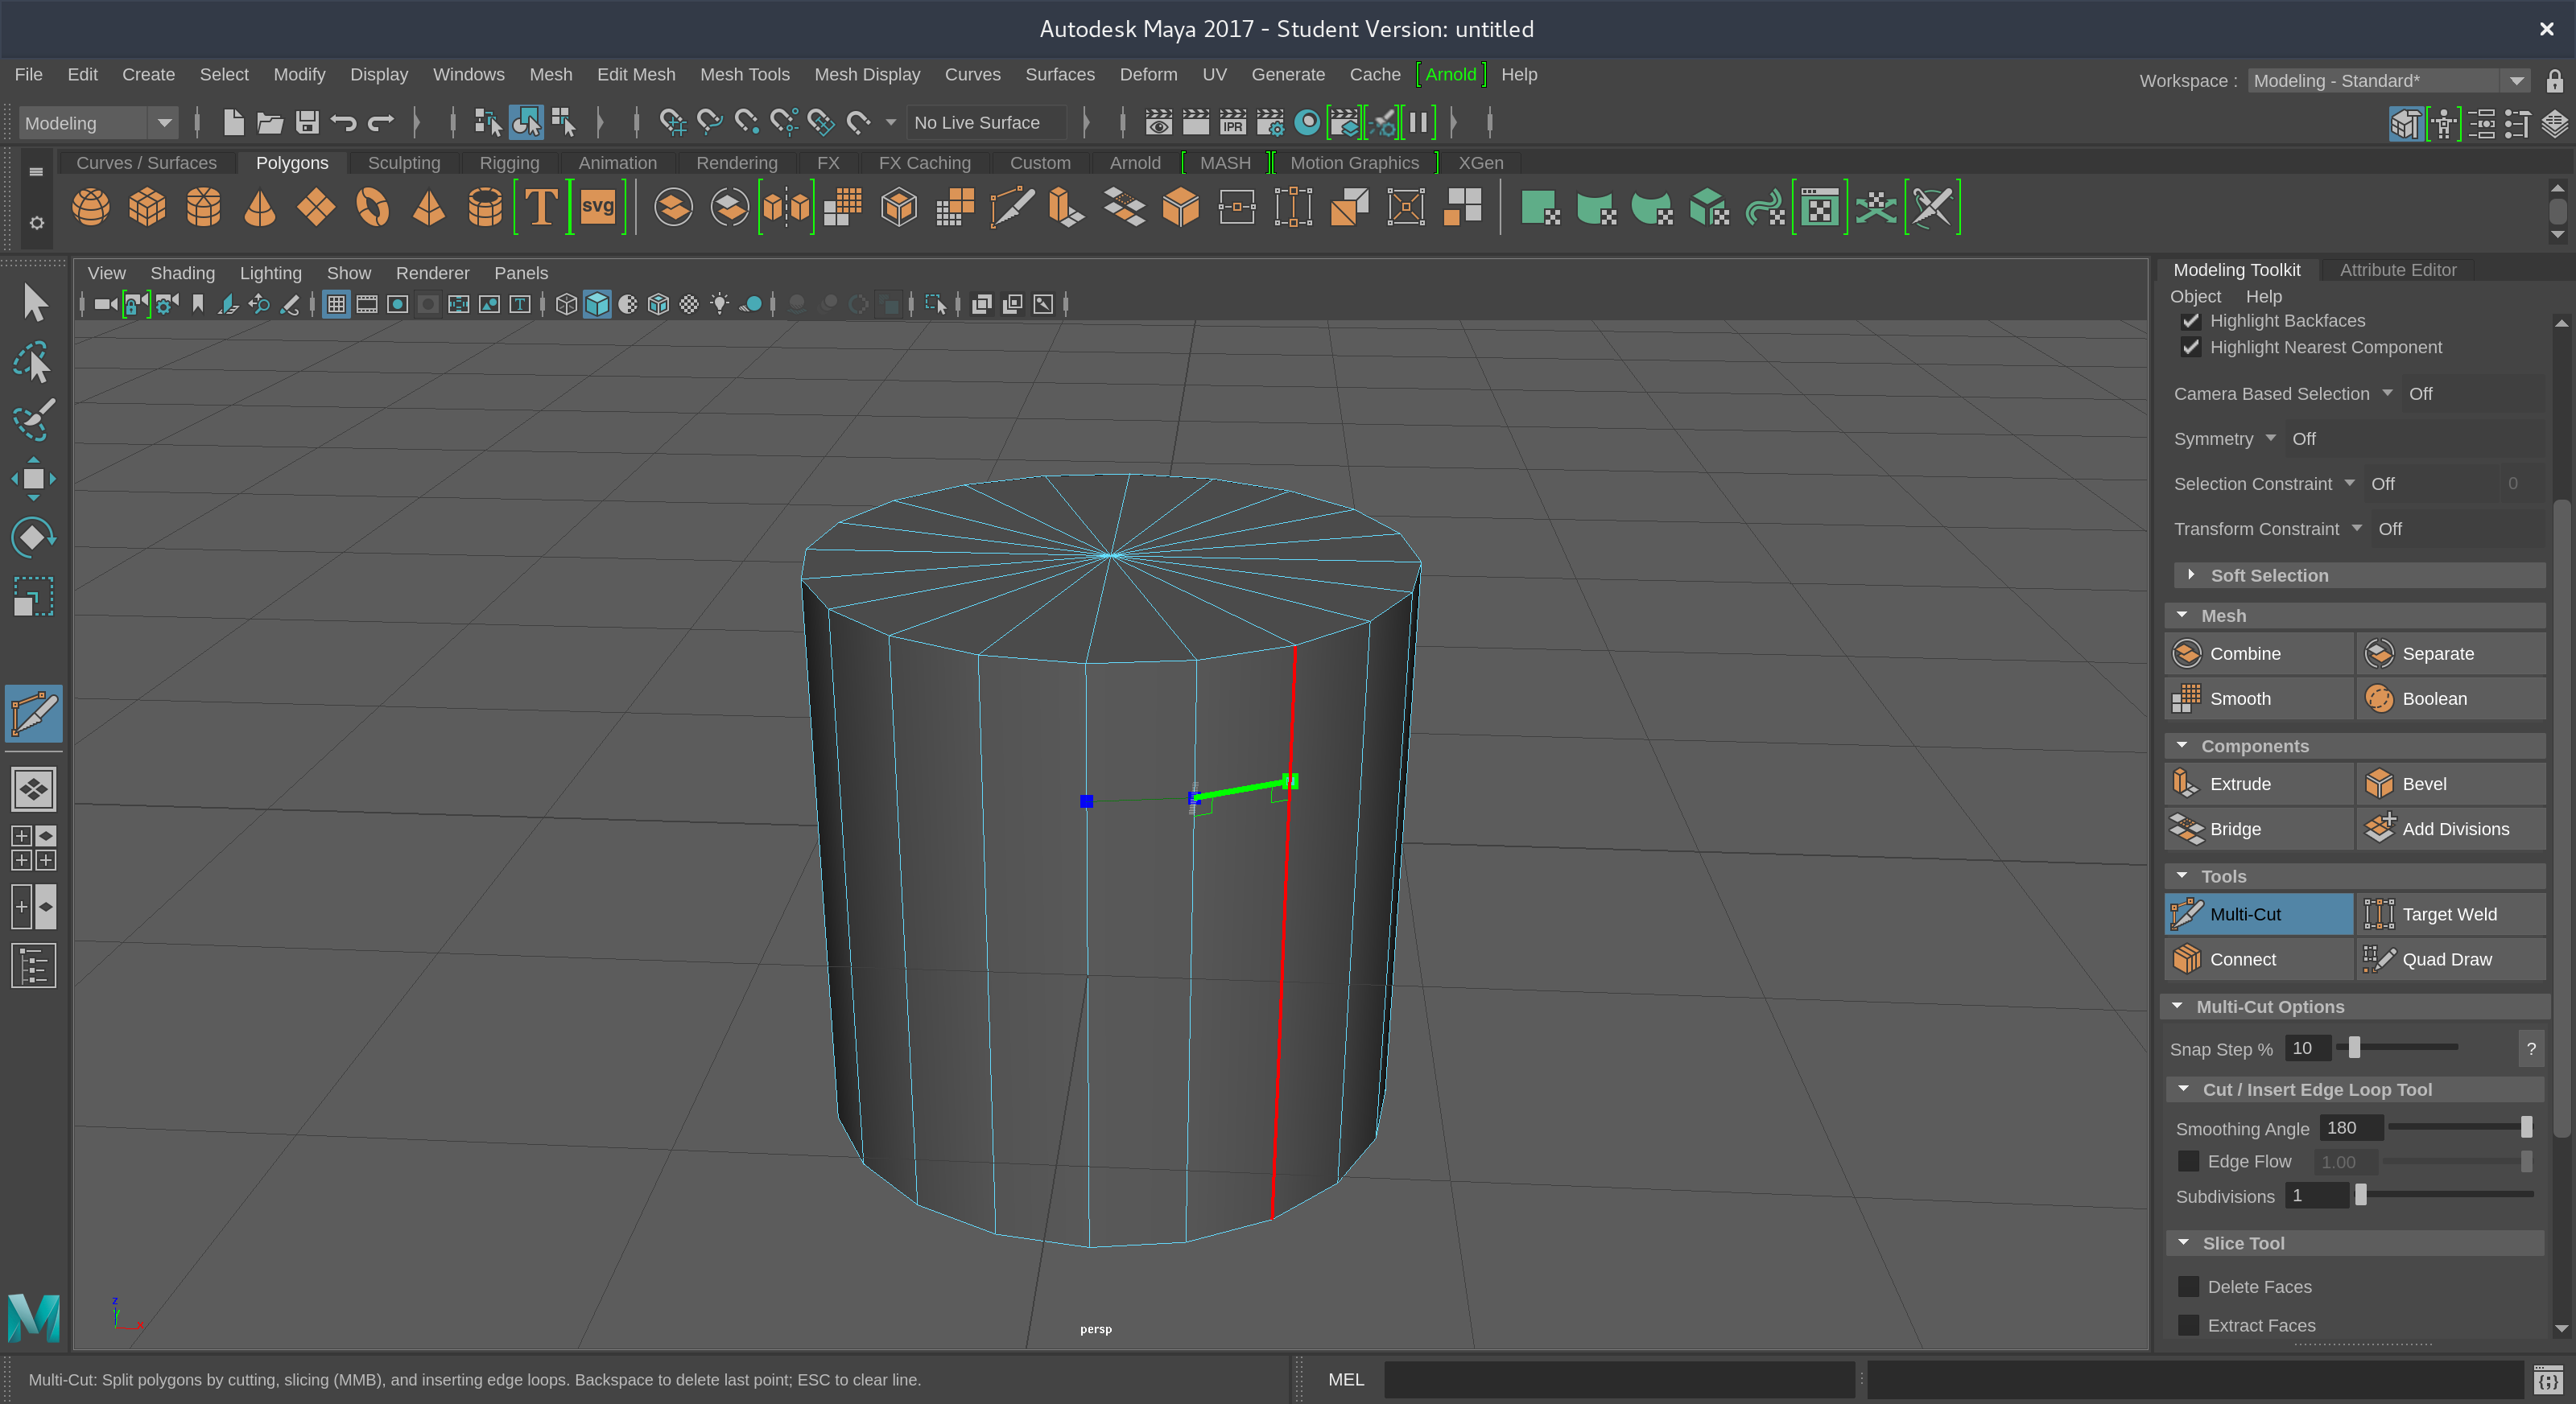Select the Paint Selection tool
2576x1404 pixels.
click(34, 421)
